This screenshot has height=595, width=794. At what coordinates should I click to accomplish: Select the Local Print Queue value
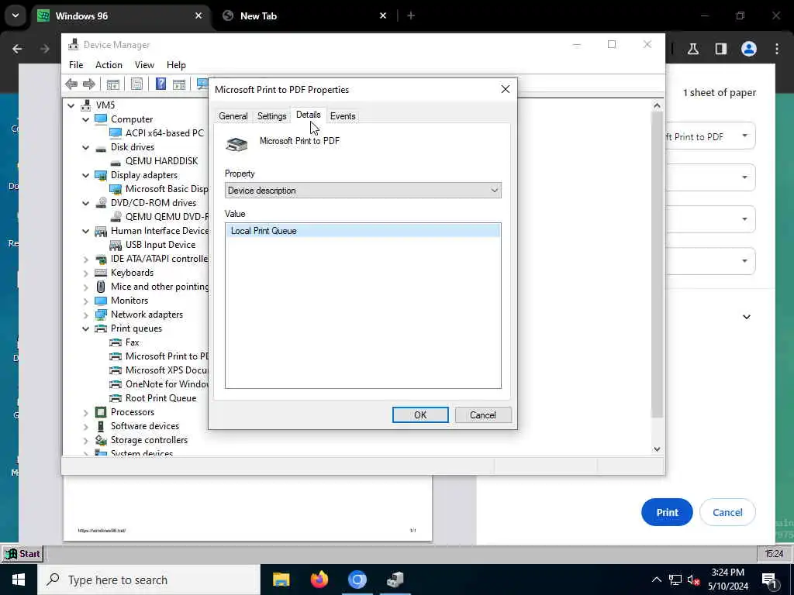(x=363, y=231)
